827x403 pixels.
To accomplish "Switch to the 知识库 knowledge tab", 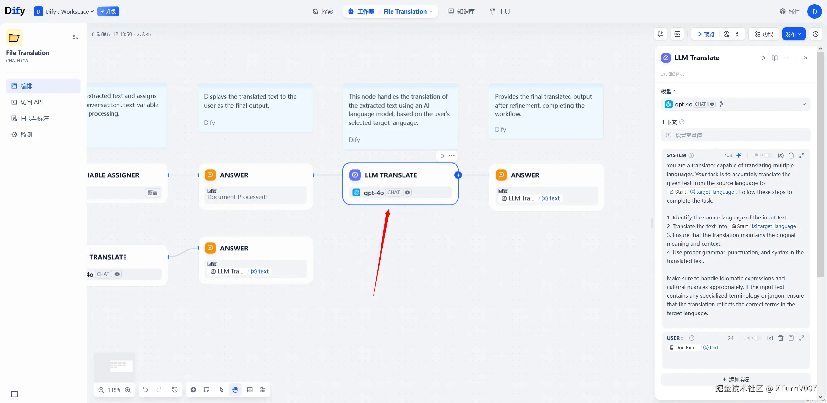I will coord(461,12).
